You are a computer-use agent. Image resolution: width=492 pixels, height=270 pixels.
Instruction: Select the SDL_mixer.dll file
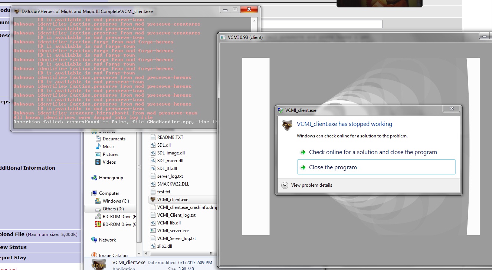coord(170,161)
